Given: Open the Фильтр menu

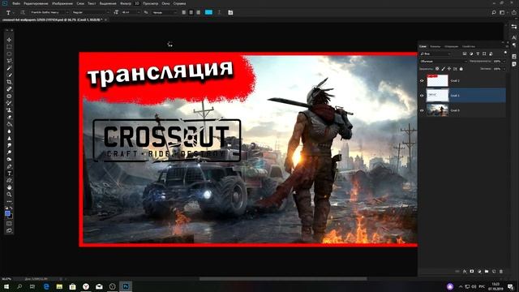Looking at the screenshot, I should tap(126, 3).
